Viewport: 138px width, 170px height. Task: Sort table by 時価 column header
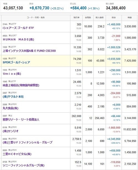point(130,17)
